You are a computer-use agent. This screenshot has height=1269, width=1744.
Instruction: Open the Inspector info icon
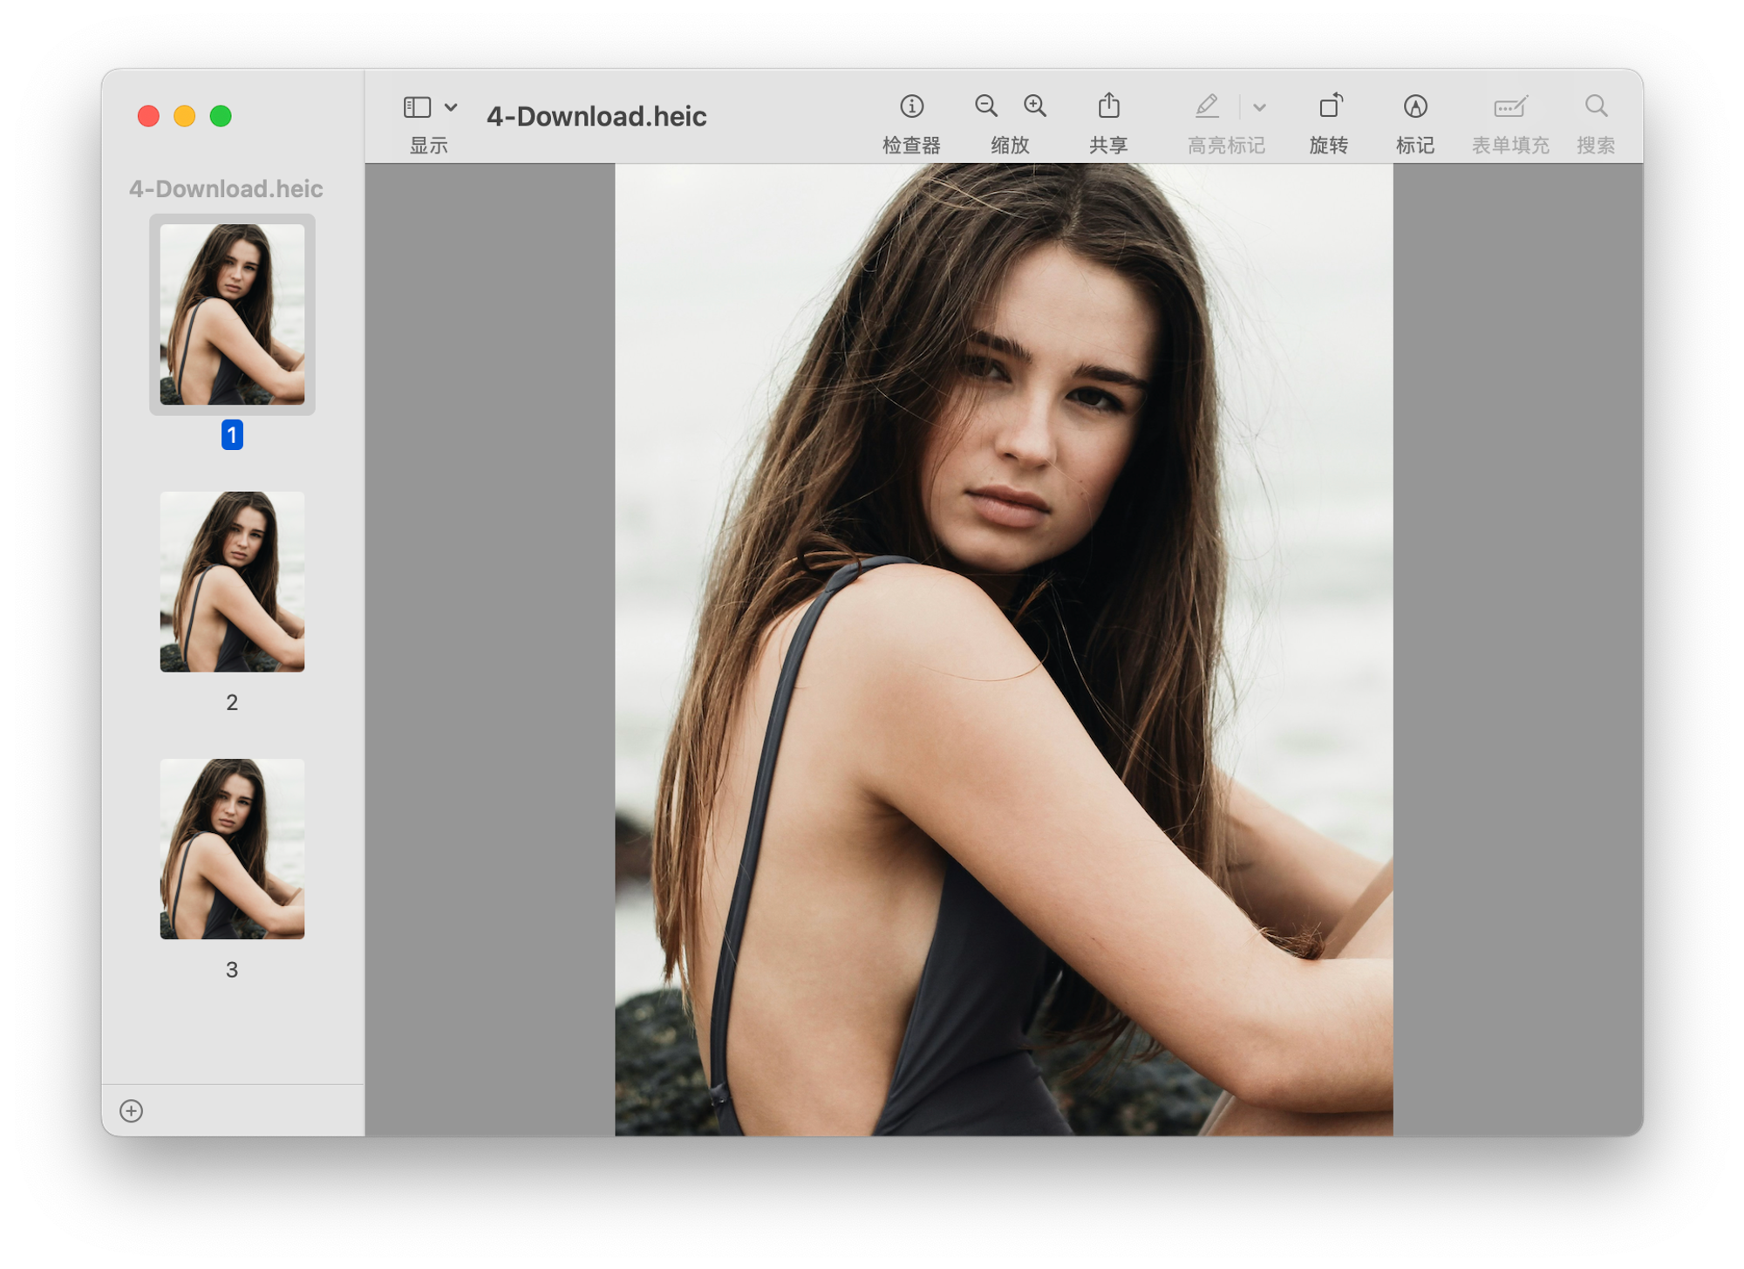click(x=911, y=106)
